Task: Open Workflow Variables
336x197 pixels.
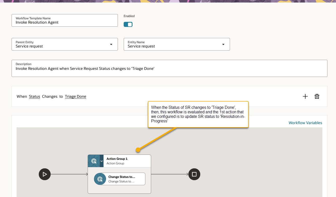Action: 305,123
